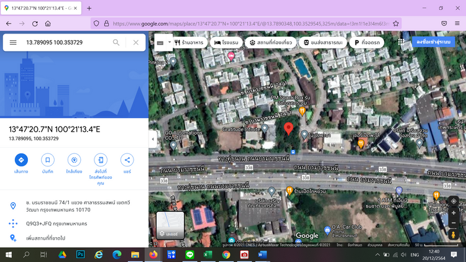Click the PM Snack Box restaurant marker

click(x=302, y=111)
